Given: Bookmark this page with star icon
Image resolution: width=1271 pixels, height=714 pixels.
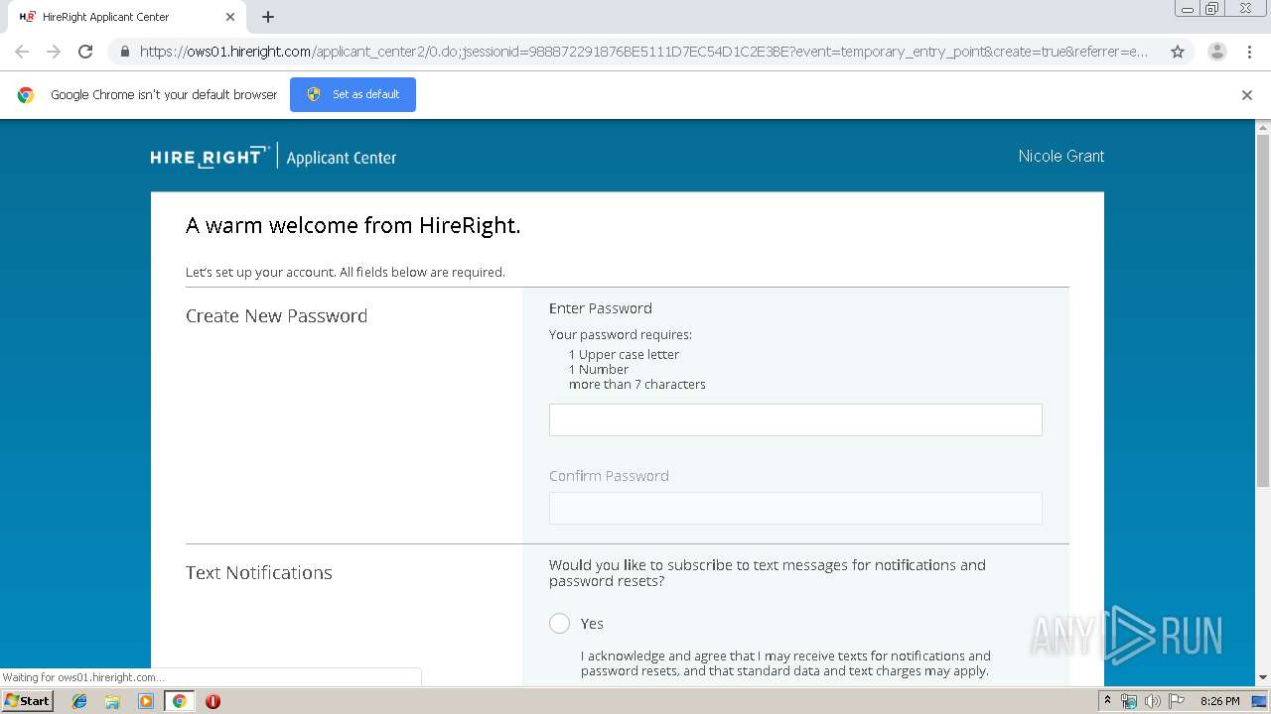Looking at the screenshot, I should coord(1178,52).
